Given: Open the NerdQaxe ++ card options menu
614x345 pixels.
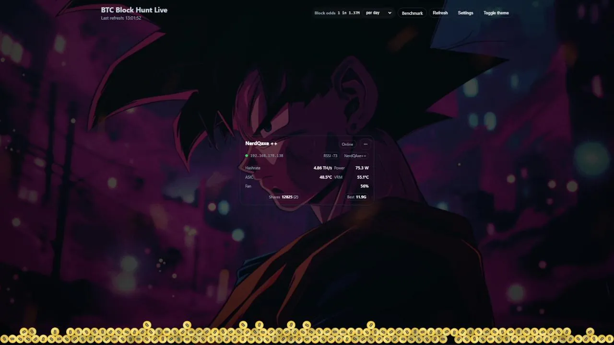Looking at the screenshot, I should (x=366, y=144).
